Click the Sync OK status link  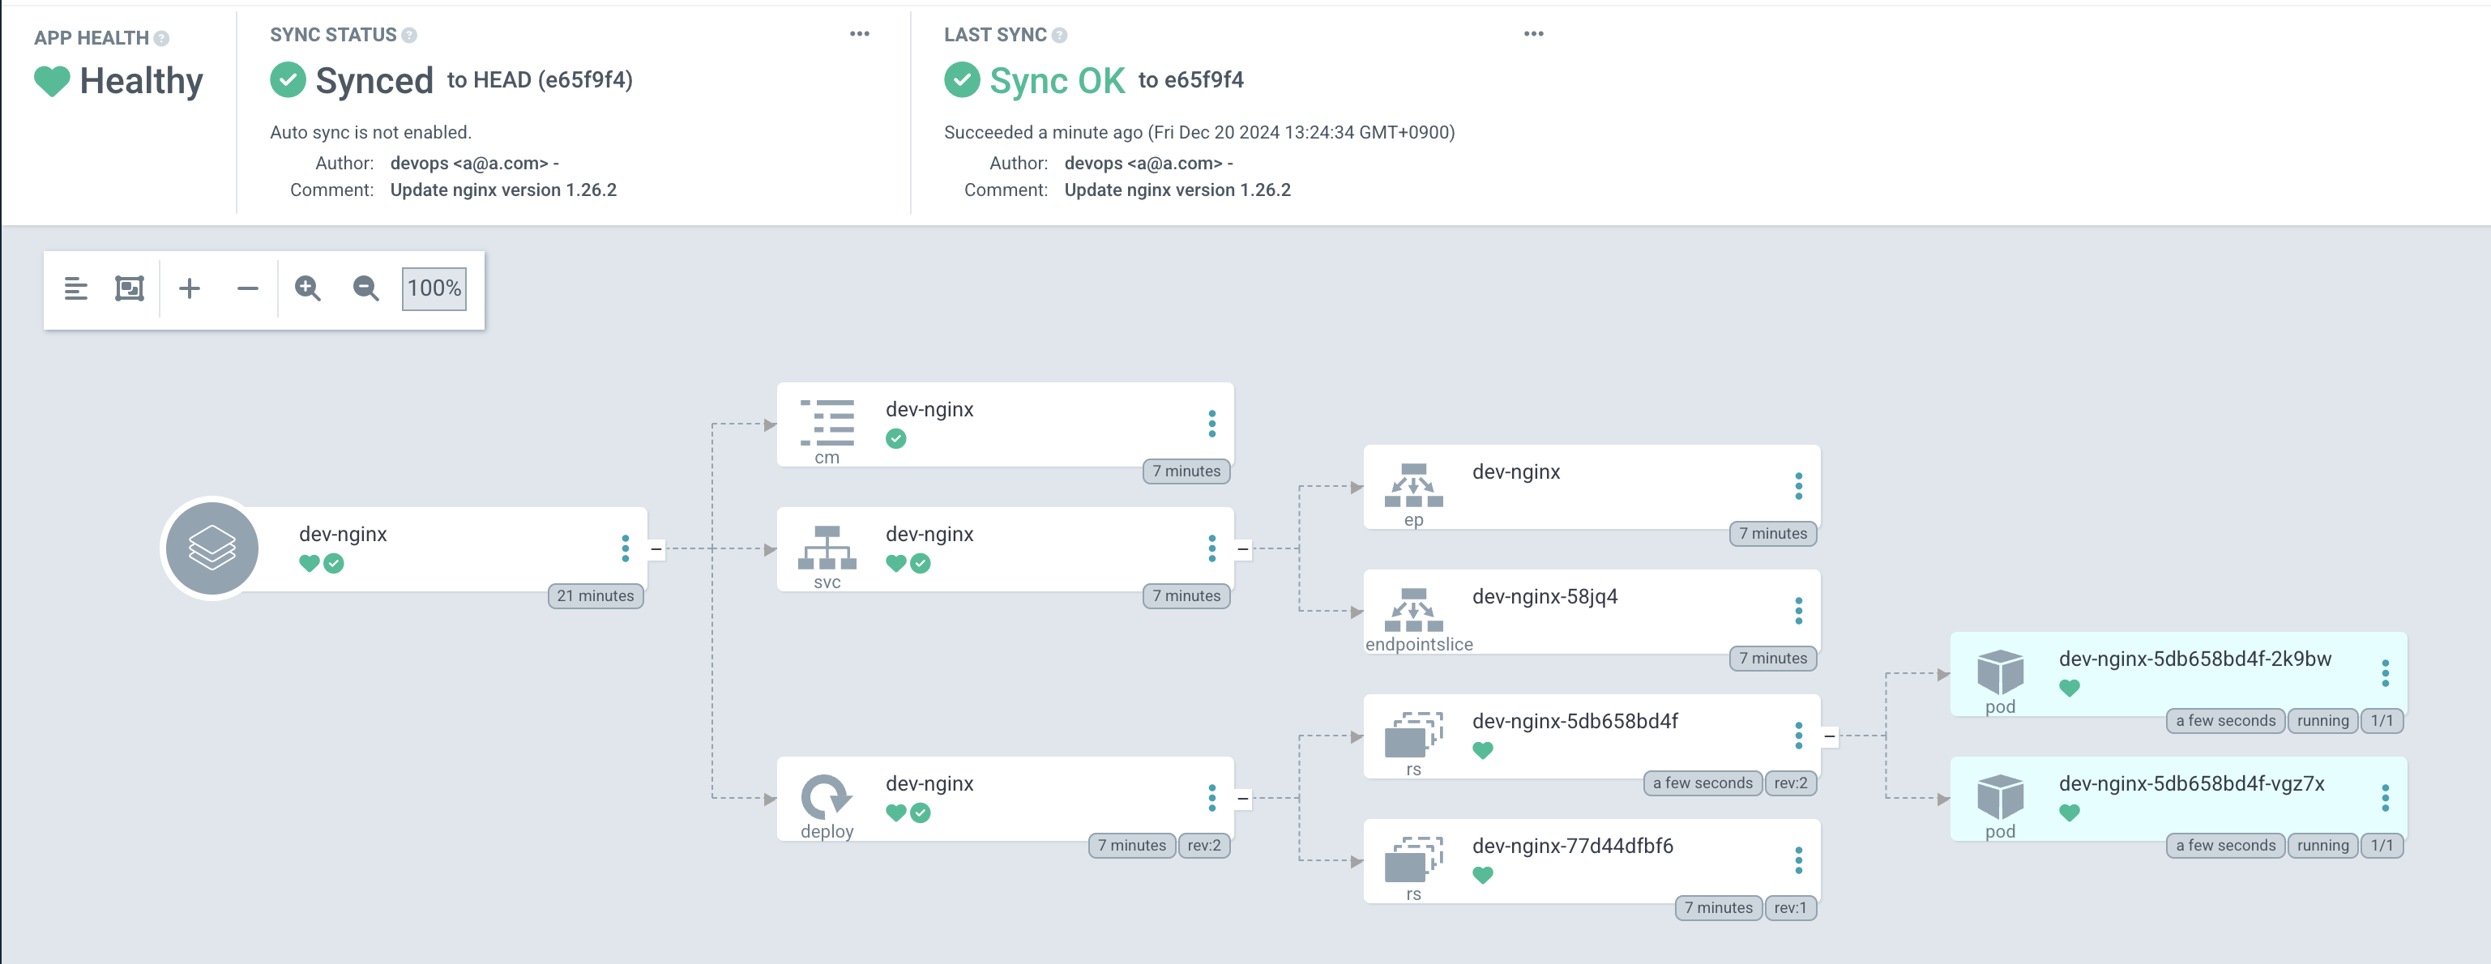[1057, 80]
